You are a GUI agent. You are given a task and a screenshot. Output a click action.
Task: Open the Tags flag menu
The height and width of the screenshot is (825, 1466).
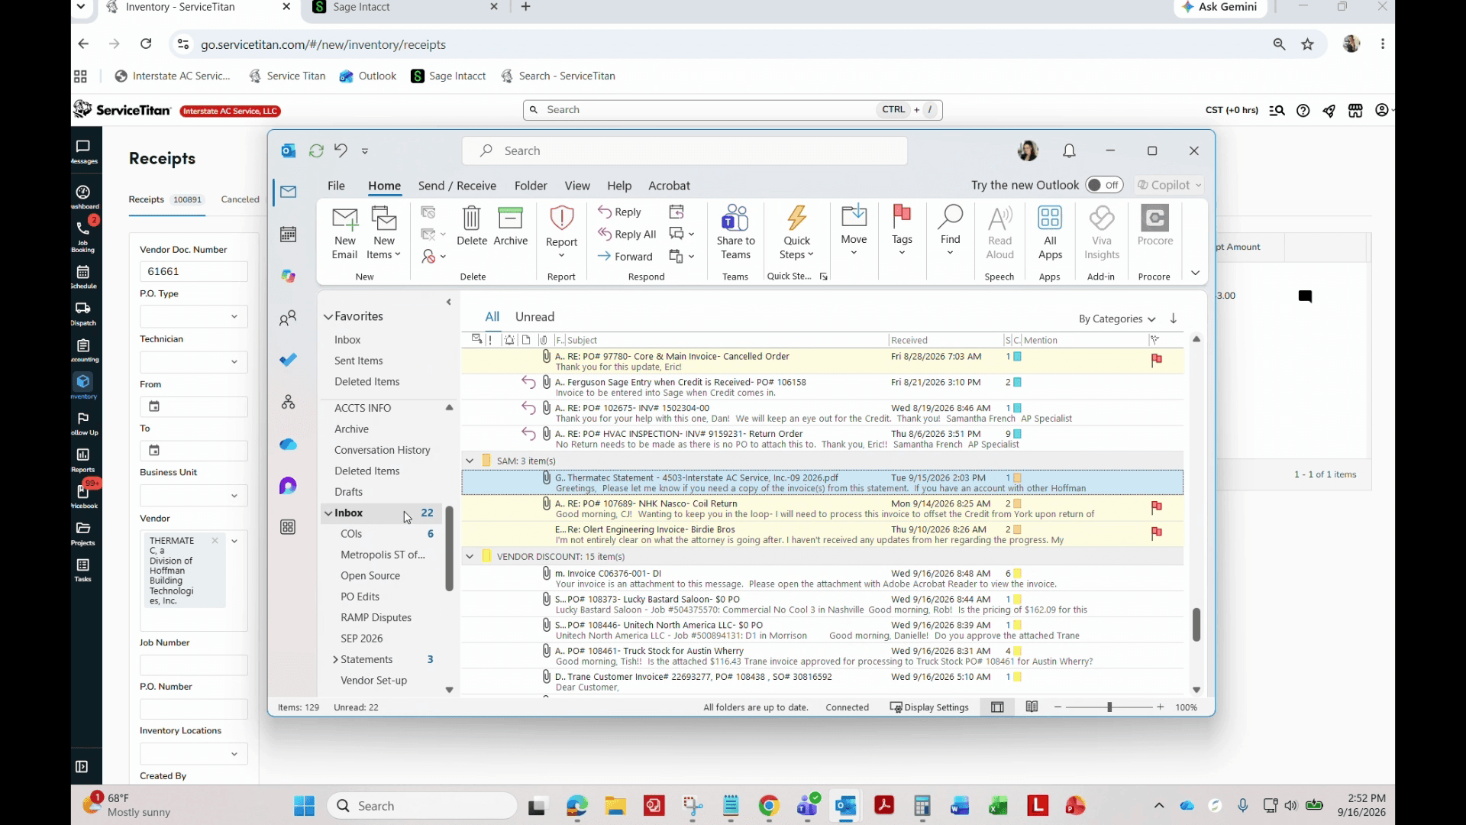click(x=902, y=229)
